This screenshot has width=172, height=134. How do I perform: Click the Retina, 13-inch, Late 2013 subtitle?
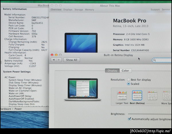pyautogui.click(x=130, y=26)
